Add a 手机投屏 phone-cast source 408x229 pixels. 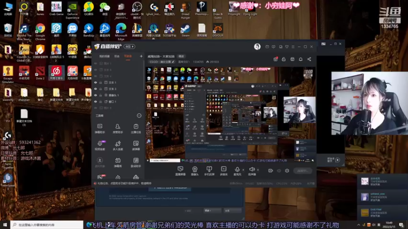[x=209, y=171]
